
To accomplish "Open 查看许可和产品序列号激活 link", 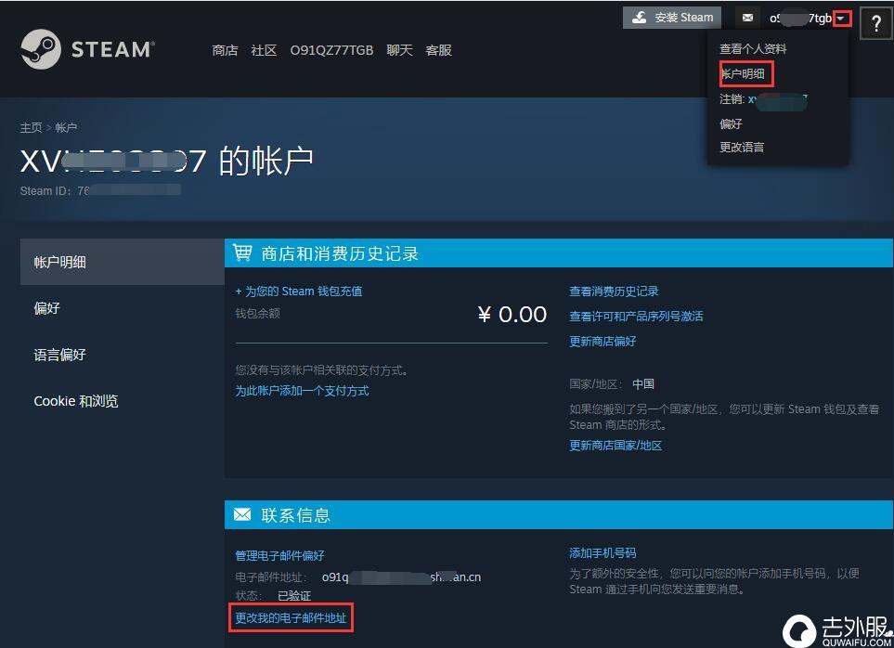I will click(x=636, y=317).
